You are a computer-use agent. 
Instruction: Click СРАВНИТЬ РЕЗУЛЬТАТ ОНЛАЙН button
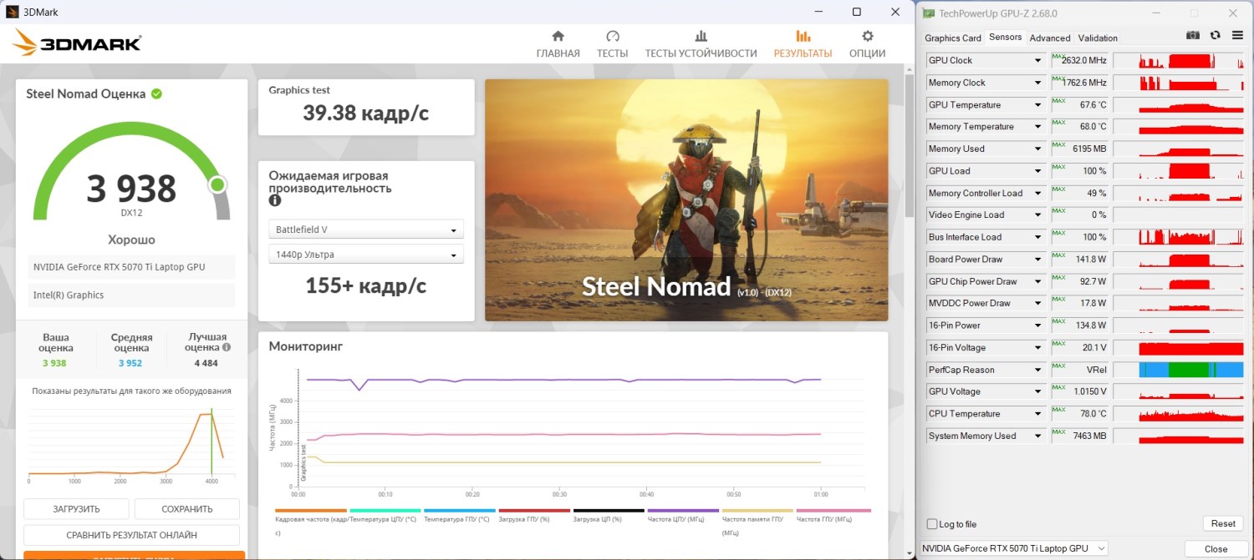[x=131, y=535]
